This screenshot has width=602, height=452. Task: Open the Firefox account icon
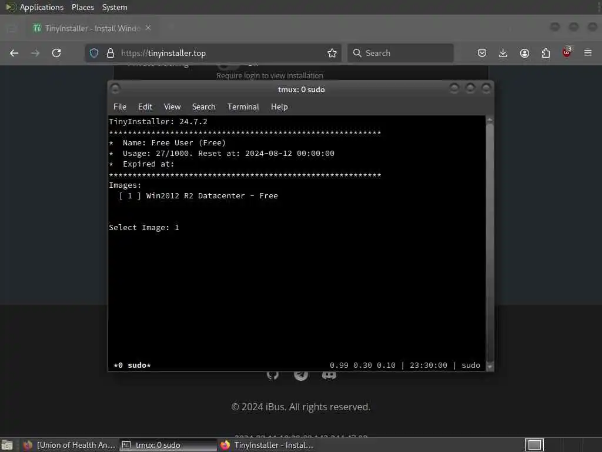pyautogui.click(x=524, y=53)
